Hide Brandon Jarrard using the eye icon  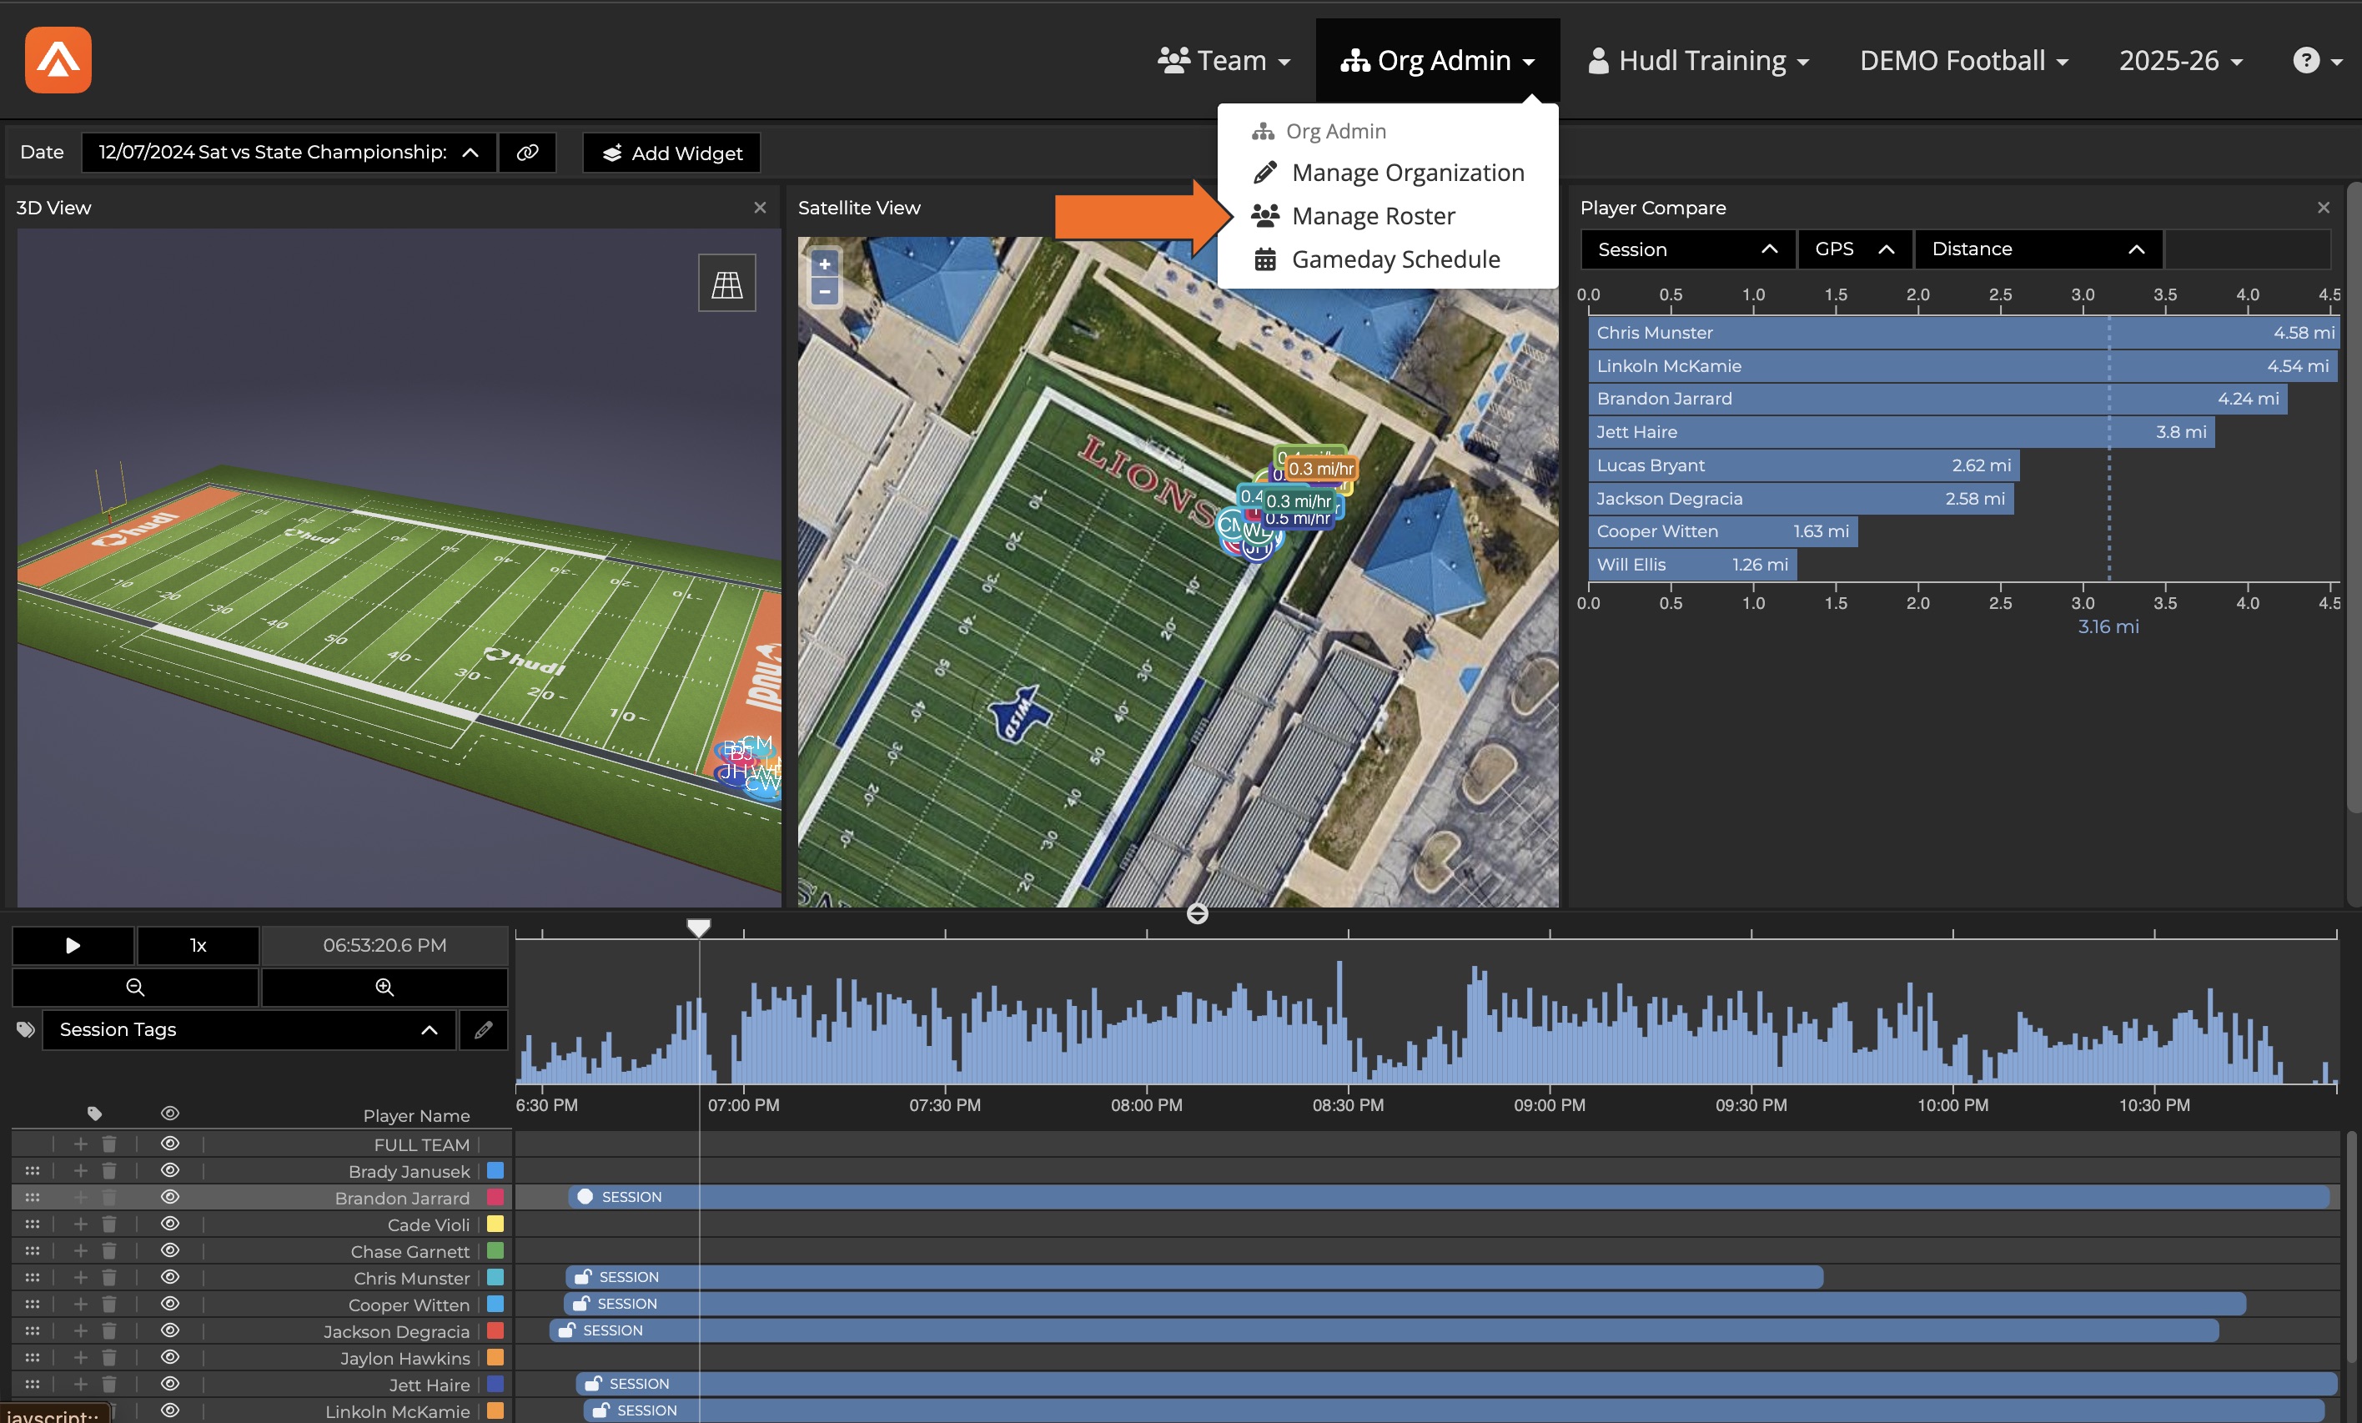(169, 1198)
